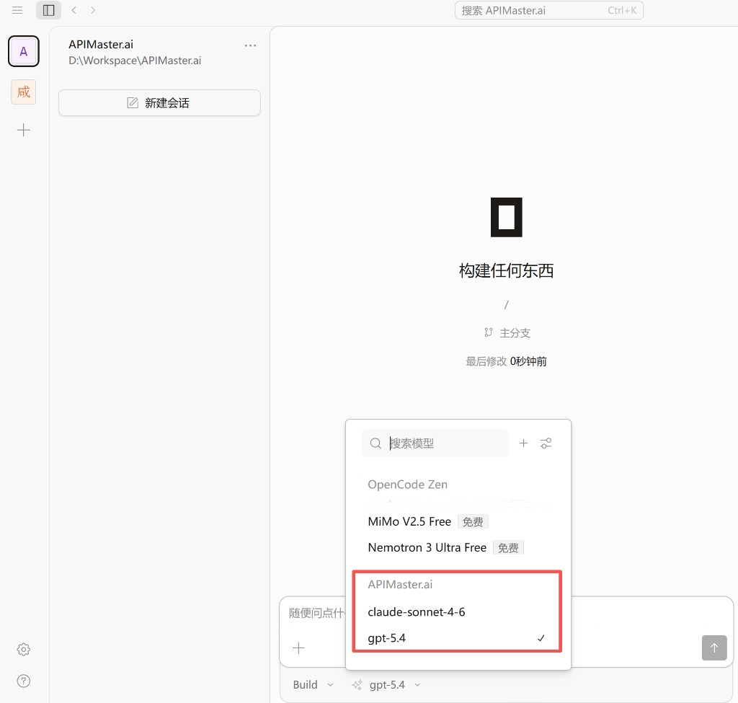Open the APIMaster.ai project options menu
Screen dimensions: 738x703
pyautogui.click(x=250, y=45)
